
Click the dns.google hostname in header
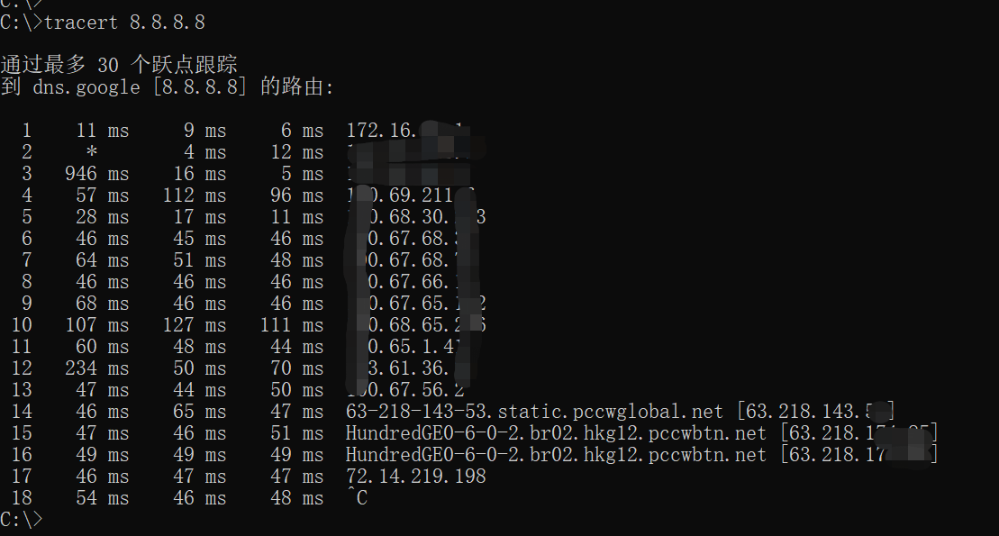(x=86, y=86)
